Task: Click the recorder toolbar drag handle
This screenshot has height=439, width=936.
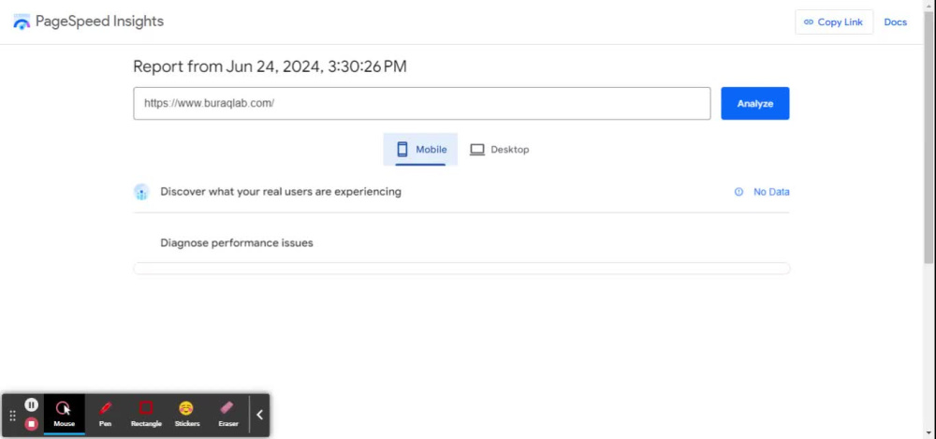Action: point(12,415)
